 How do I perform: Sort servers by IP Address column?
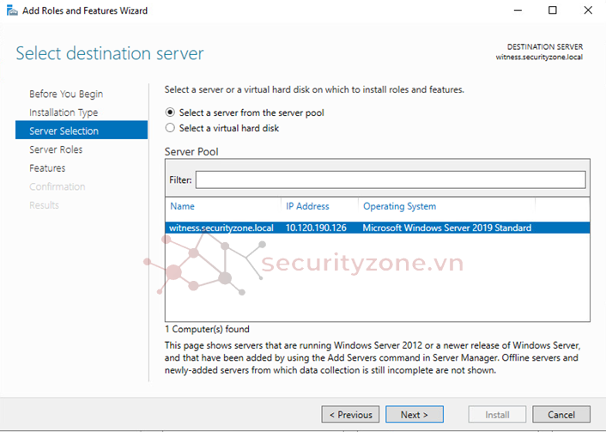pyautogui.click(x=307, y=206)
